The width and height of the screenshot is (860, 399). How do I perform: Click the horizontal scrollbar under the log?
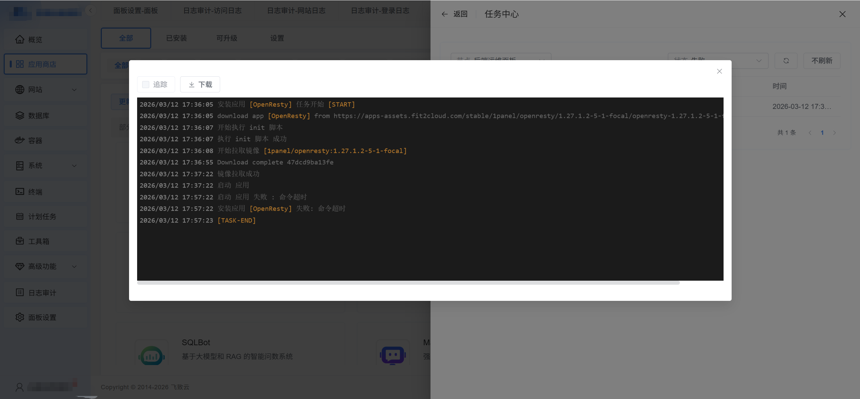pos(408,283)
